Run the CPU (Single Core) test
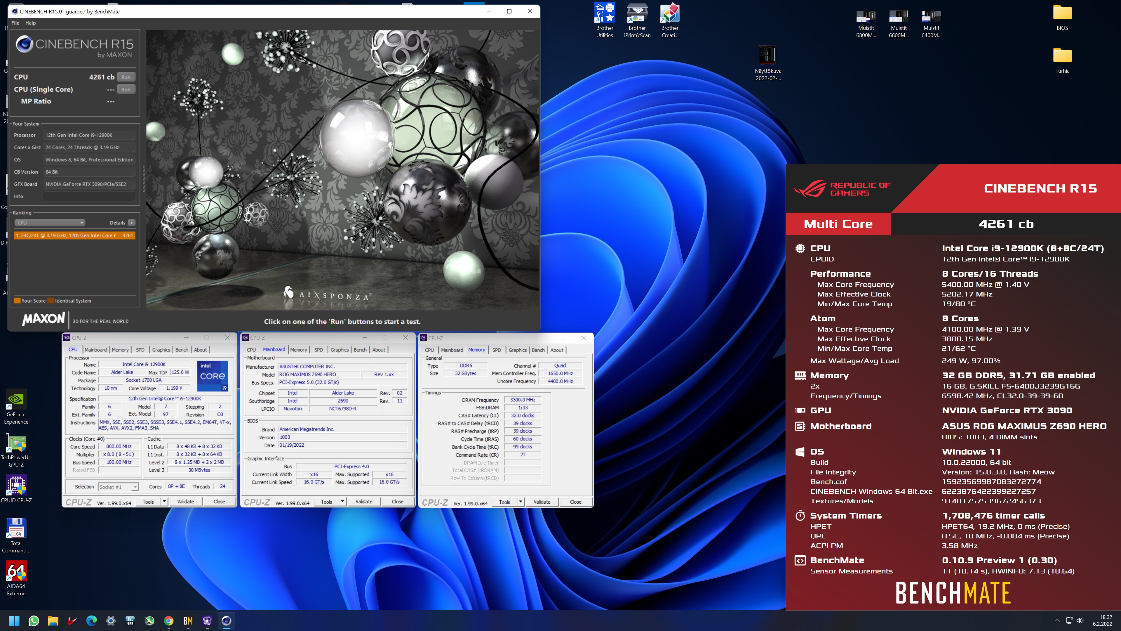This screenshot has width=1121, height=631. (126, 89)
